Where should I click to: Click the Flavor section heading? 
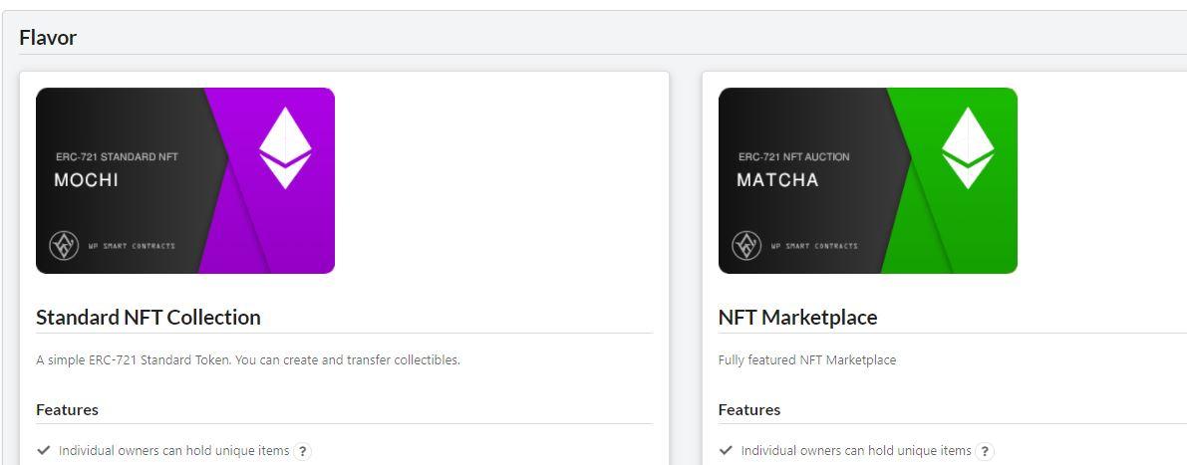click(48, 38)
